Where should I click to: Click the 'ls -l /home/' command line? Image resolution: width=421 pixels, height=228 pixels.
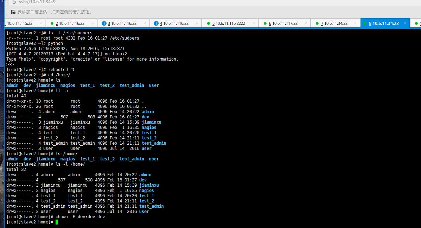(46, 164)
